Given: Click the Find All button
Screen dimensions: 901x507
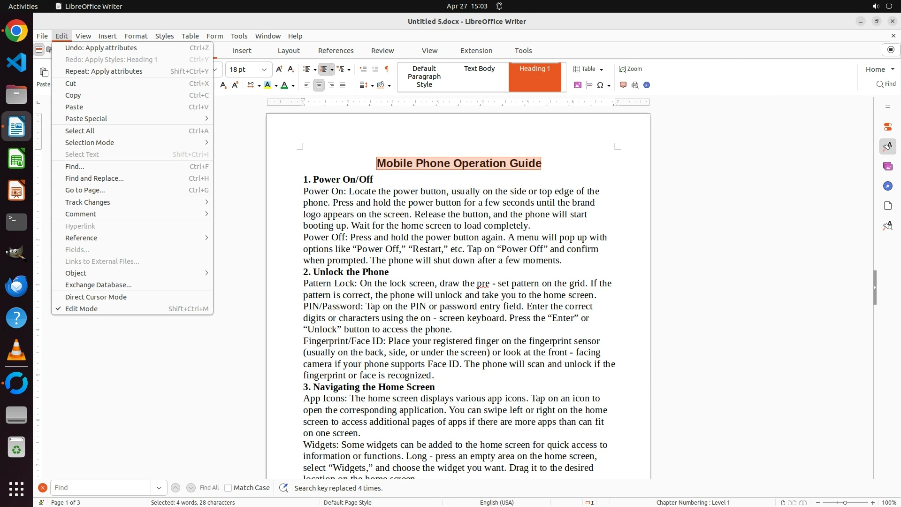Looking at the screenshot, I should [209, 488].
